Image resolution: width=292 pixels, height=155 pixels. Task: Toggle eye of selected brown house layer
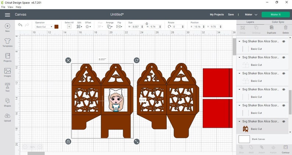[284, 121]
